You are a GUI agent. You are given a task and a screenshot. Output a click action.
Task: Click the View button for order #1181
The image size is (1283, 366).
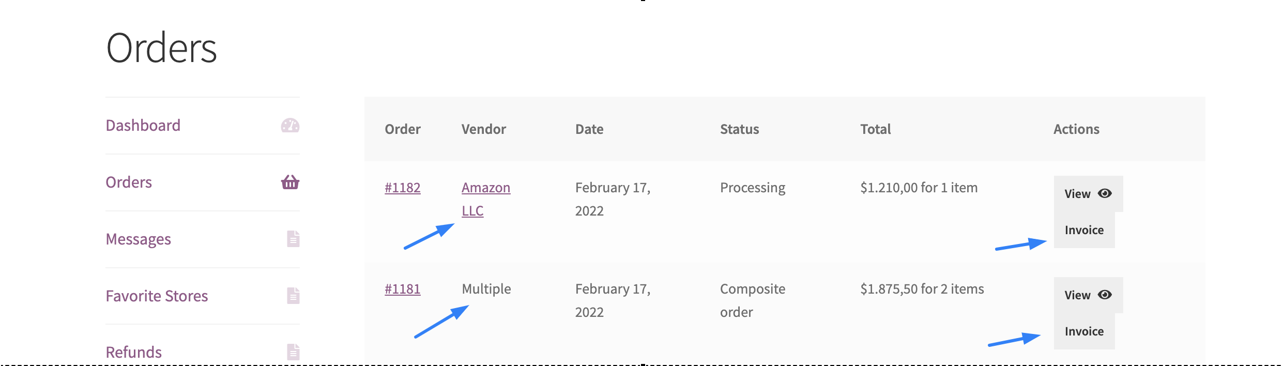[x=1079, y=295]
